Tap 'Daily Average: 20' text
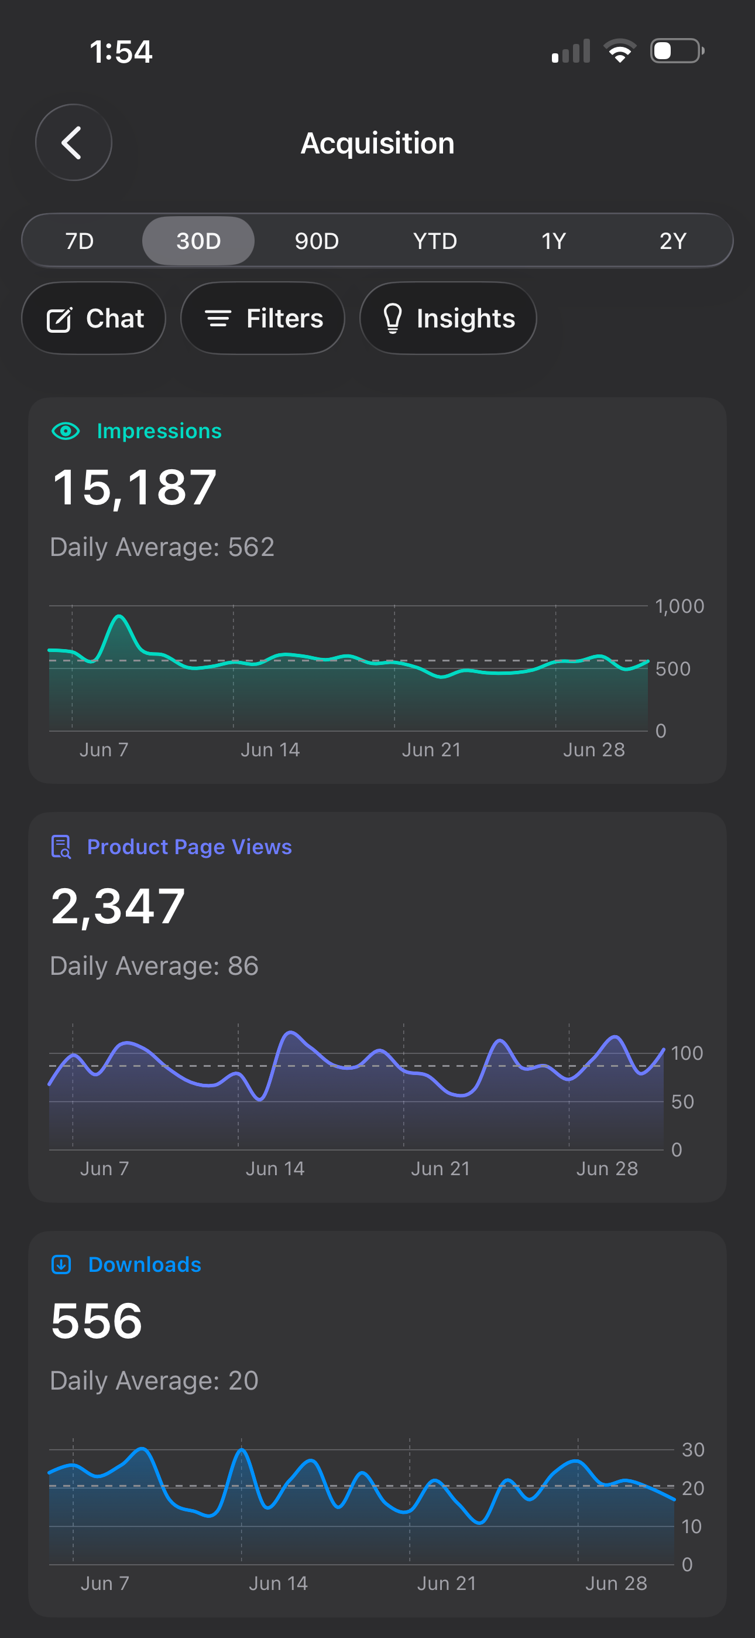Image resolution: width=755 pixels, height=1638 pixels. (155, 1380)
